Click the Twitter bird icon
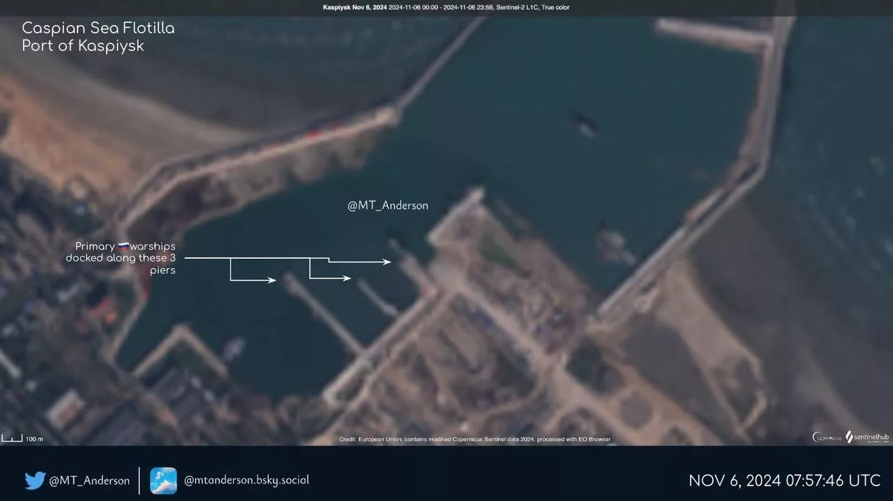Image resolution: width=893 pixels, height=501 pixels. click(35, 480)
